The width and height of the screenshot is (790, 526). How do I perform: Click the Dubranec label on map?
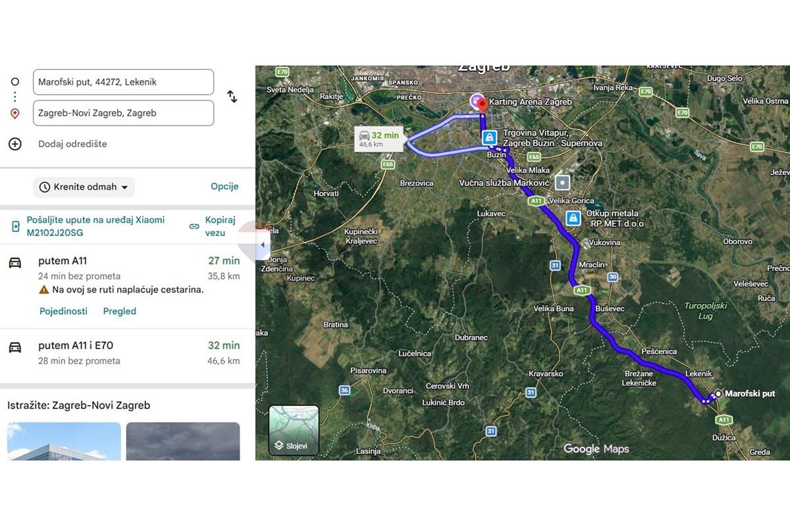click(x=471, y=337)
